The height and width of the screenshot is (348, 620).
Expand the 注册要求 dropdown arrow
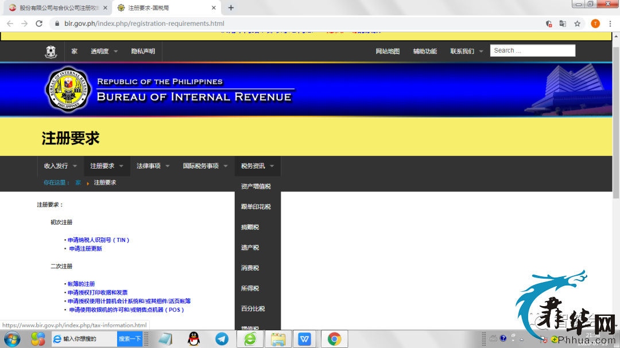point(121,166)
